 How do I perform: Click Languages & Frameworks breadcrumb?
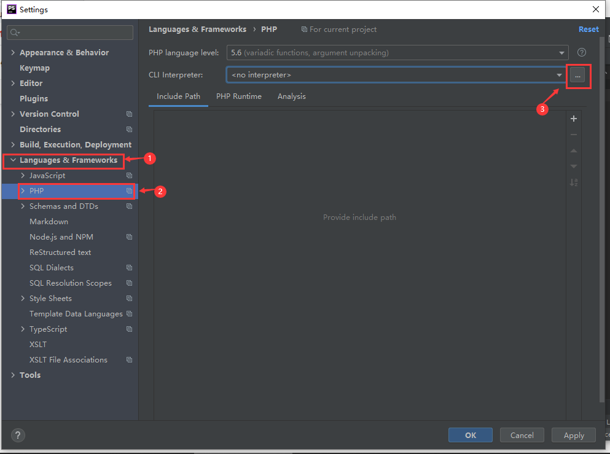(x=198, y=29)
